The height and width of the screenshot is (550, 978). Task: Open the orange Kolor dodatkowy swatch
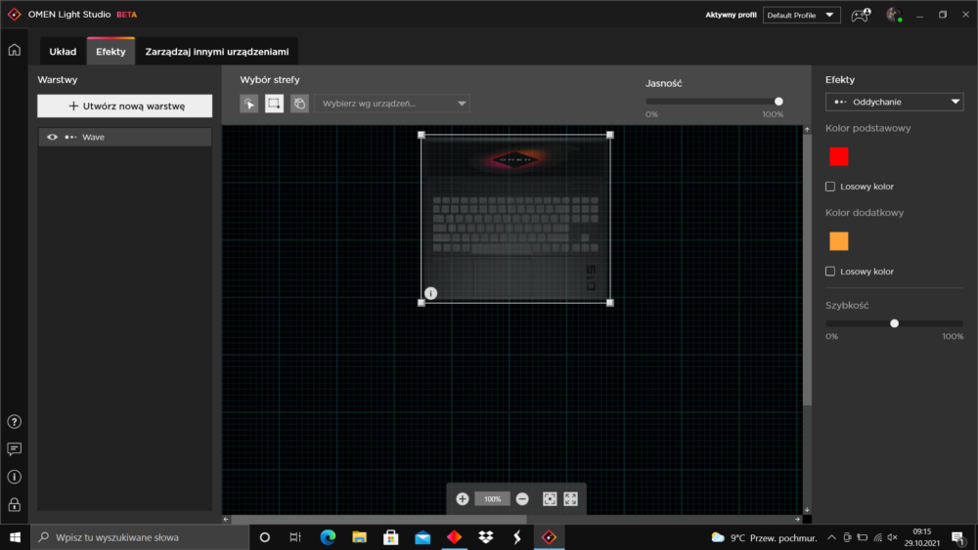(x=839, y=241)
